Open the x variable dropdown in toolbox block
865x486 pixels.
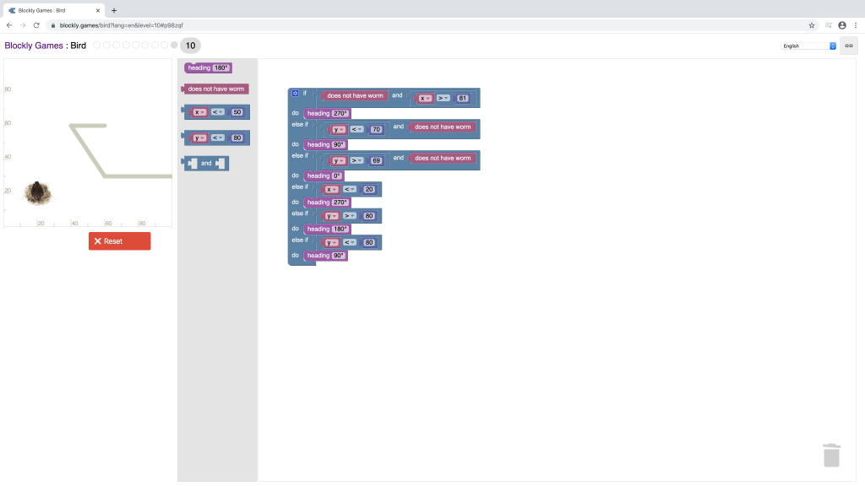(x=199, y=112)
